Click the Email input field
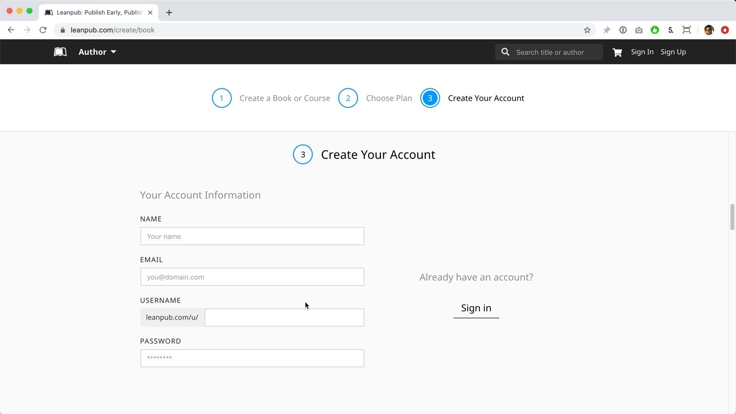736x414 pixels. (x=252, y=277)
